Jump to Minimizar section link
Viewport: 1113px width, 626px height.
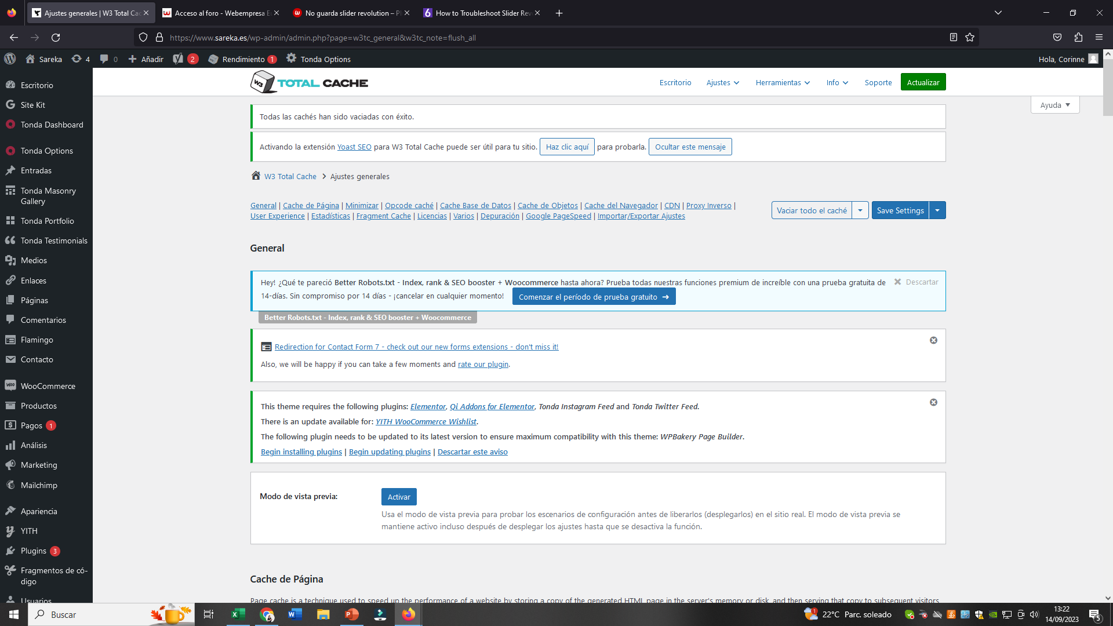coord(362,205)
